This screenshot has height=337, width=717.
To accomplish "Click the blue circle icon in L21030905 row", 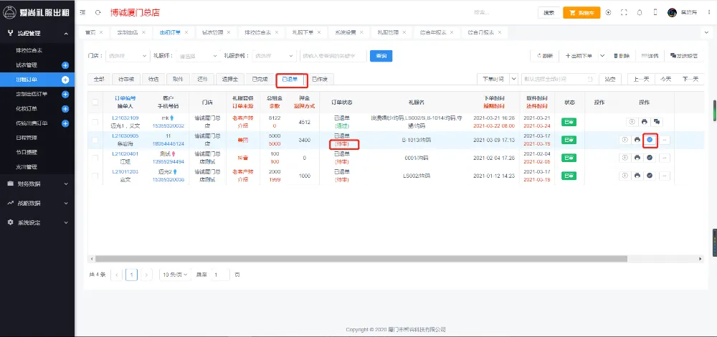I will coord(650,139).
